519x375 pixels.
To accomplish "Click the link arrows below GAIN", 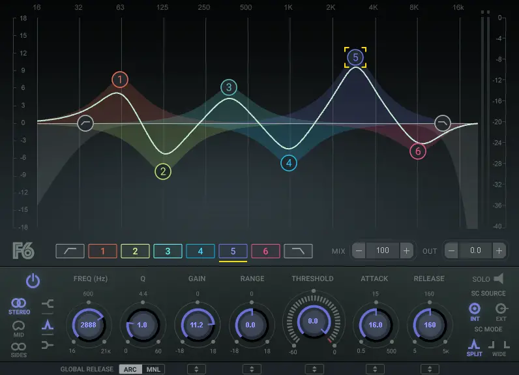I will click(197, 369).
